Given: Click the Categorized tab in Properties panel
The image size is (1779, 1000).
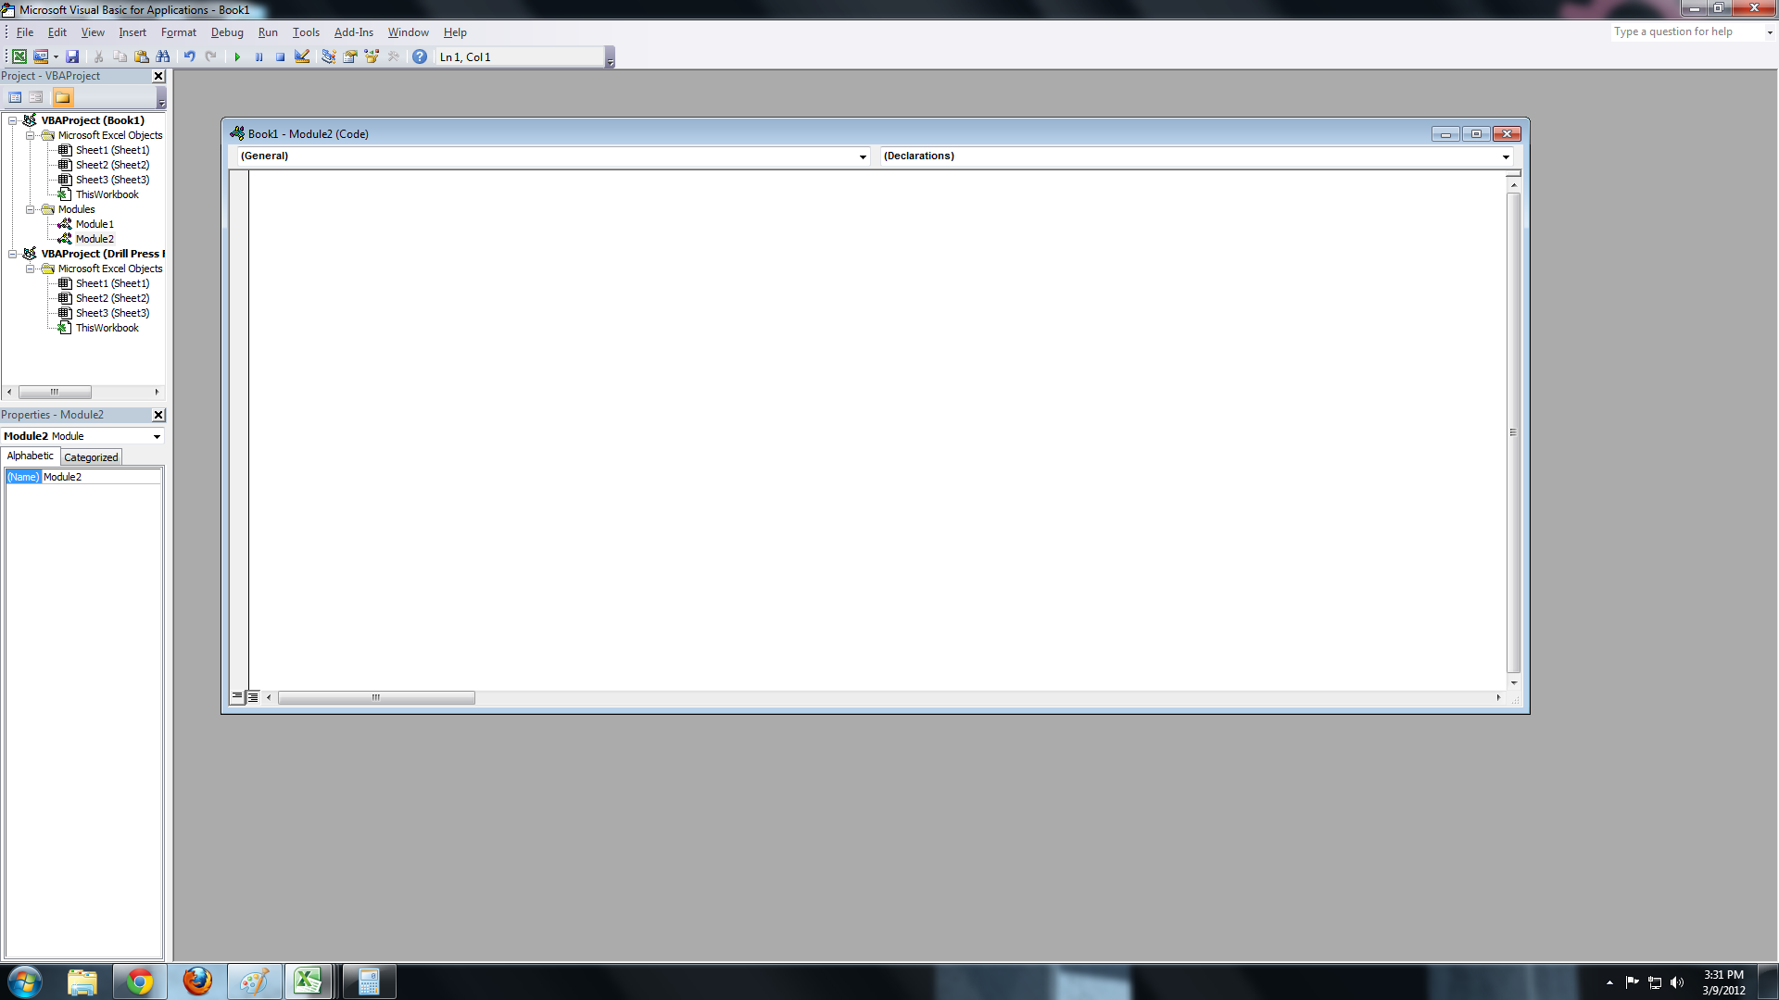Looking at the screenshot, I should point(89,456).
